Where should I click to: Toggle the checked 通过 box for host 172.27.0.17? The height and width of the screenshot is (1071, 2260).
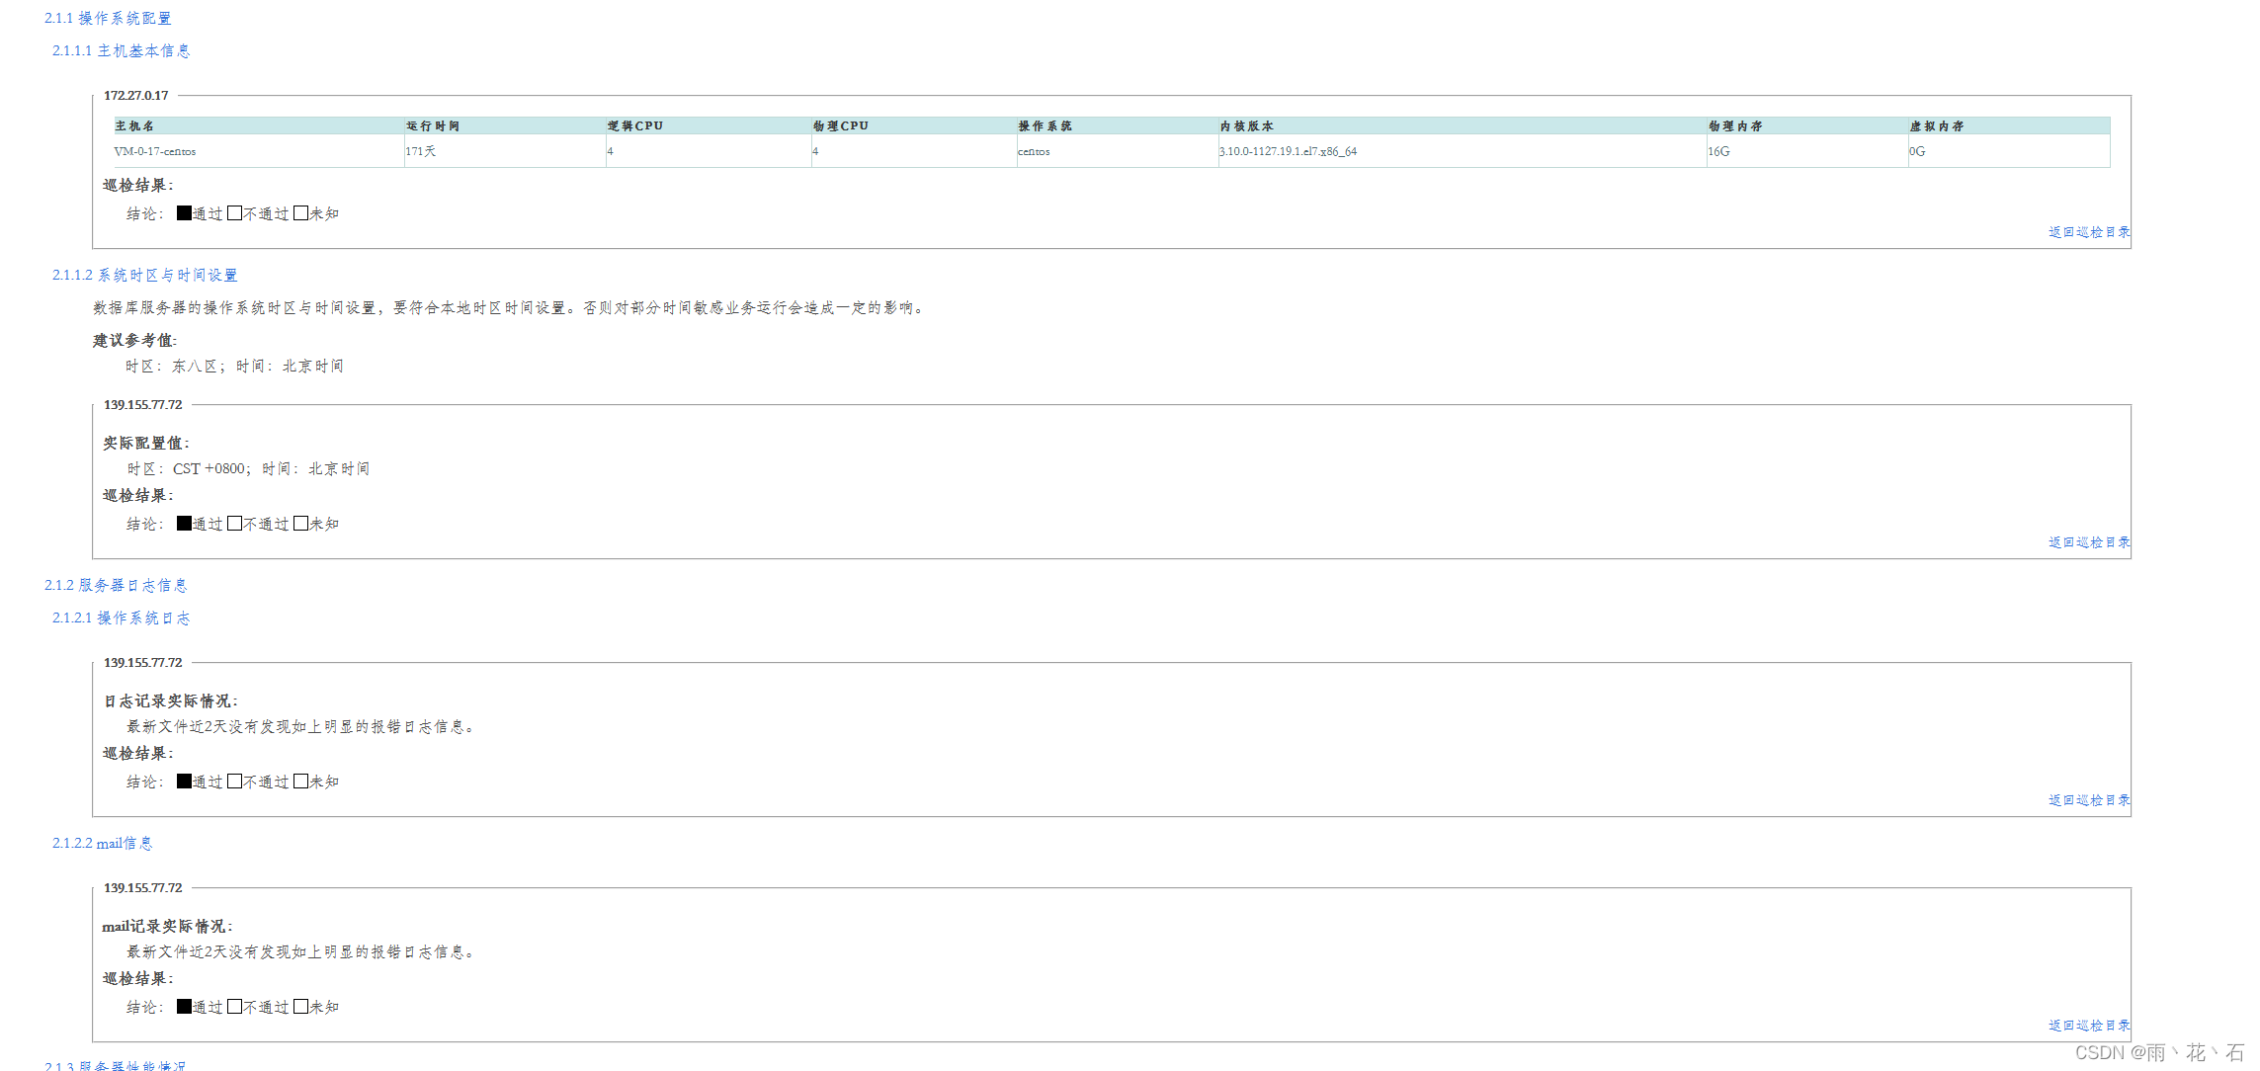[x=184, y=213]
